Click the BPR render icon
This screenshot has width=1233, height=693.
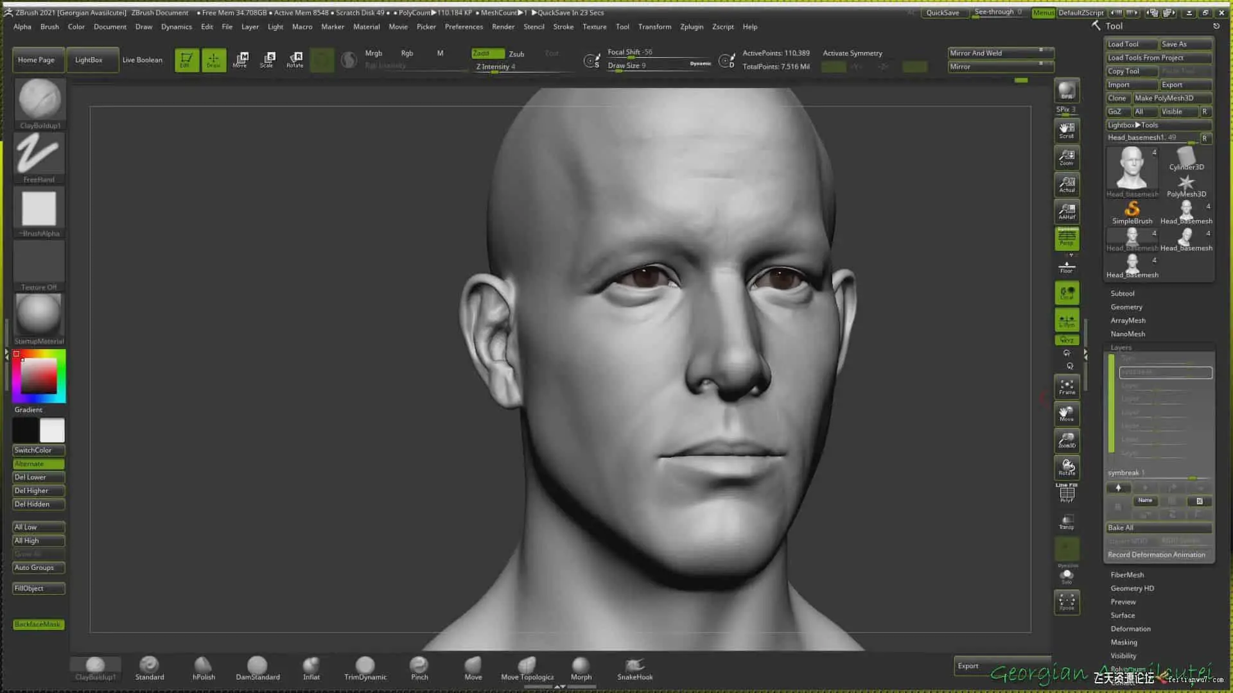coord(1067,90)
